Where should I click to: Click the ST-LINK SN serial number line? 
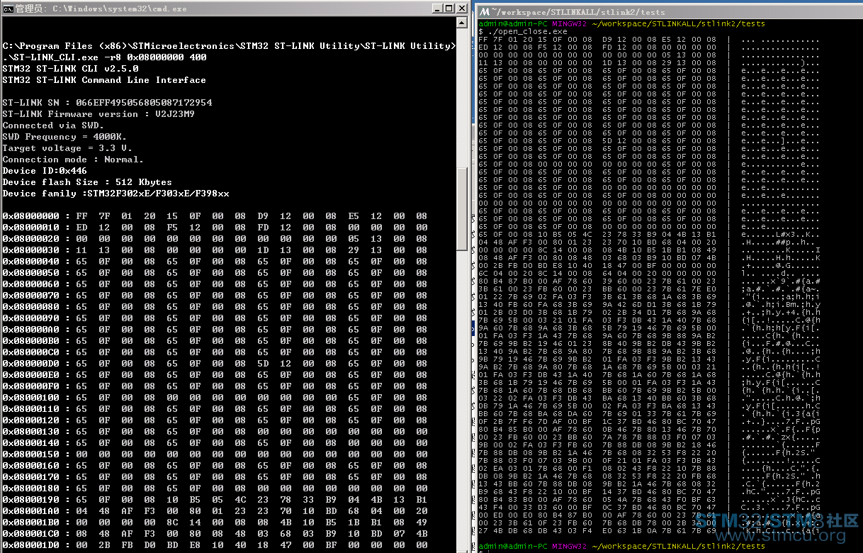point(107,103)
